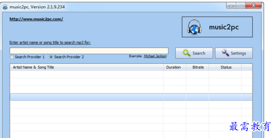Image resolution: width=274 pixels, height=138 pixels.
Task: Click the 'Example:' label text
Action: (x=136, y=56)
